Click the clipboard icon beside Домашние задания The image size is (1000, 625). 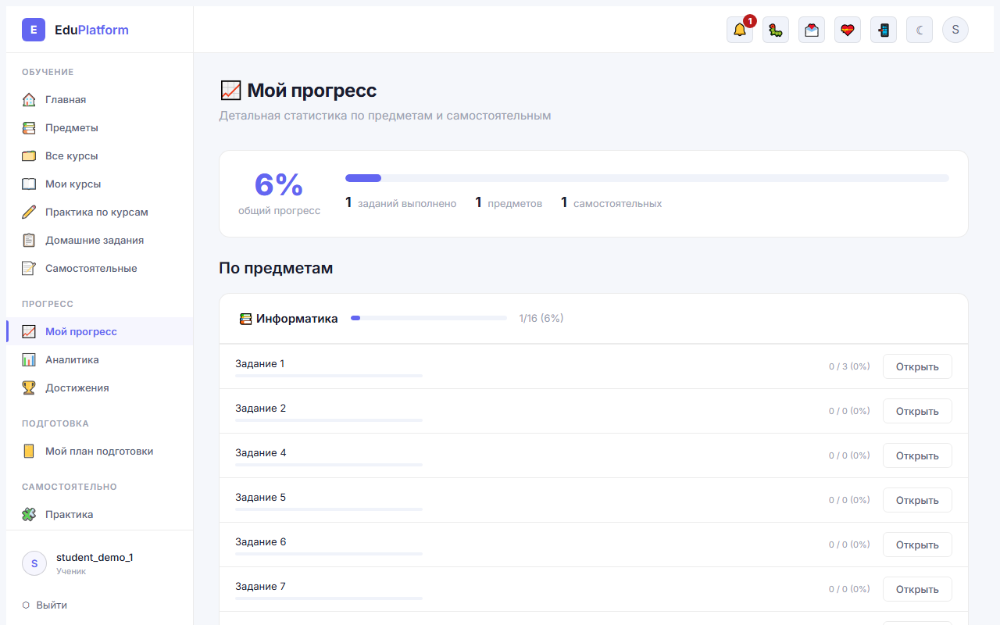point(29,240)
